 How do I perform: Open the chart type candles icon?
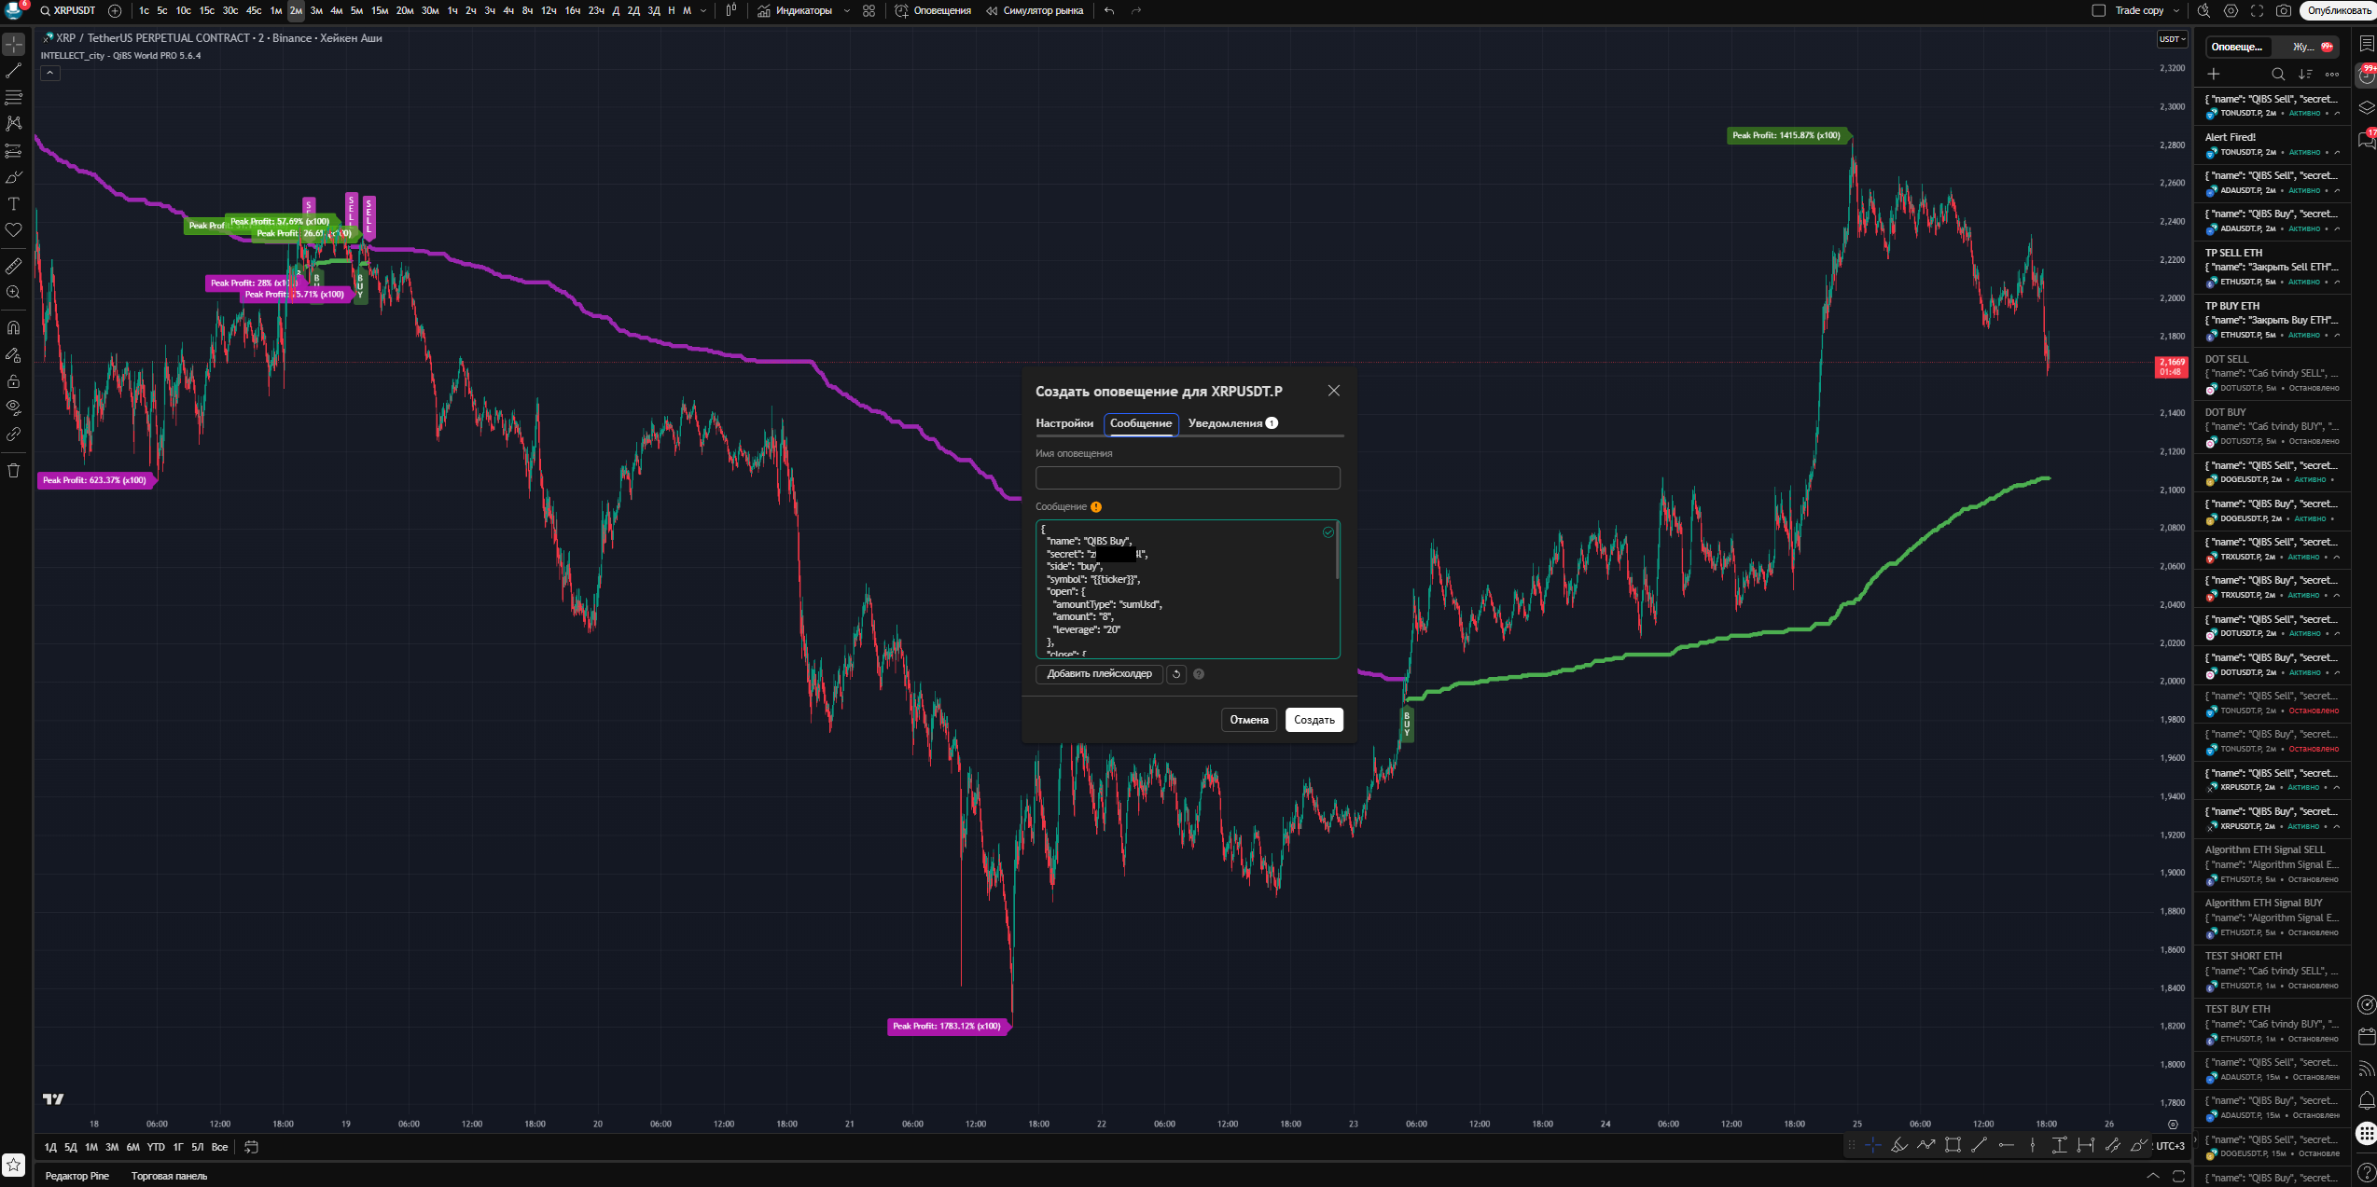point(731,10)
